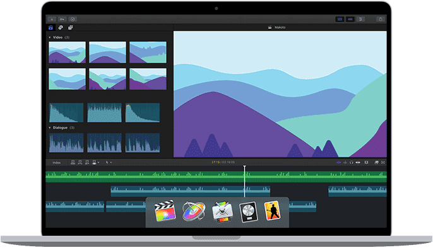This screenshot has height=250, width=433.
Task: Collapse the Dialogue section disclosure triangle
Action: [x=50, y=128]
